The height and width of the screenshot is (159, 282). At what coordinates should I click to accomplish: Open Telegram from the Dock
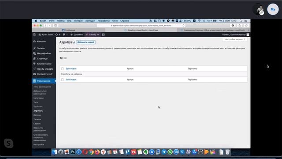(164, 152)
